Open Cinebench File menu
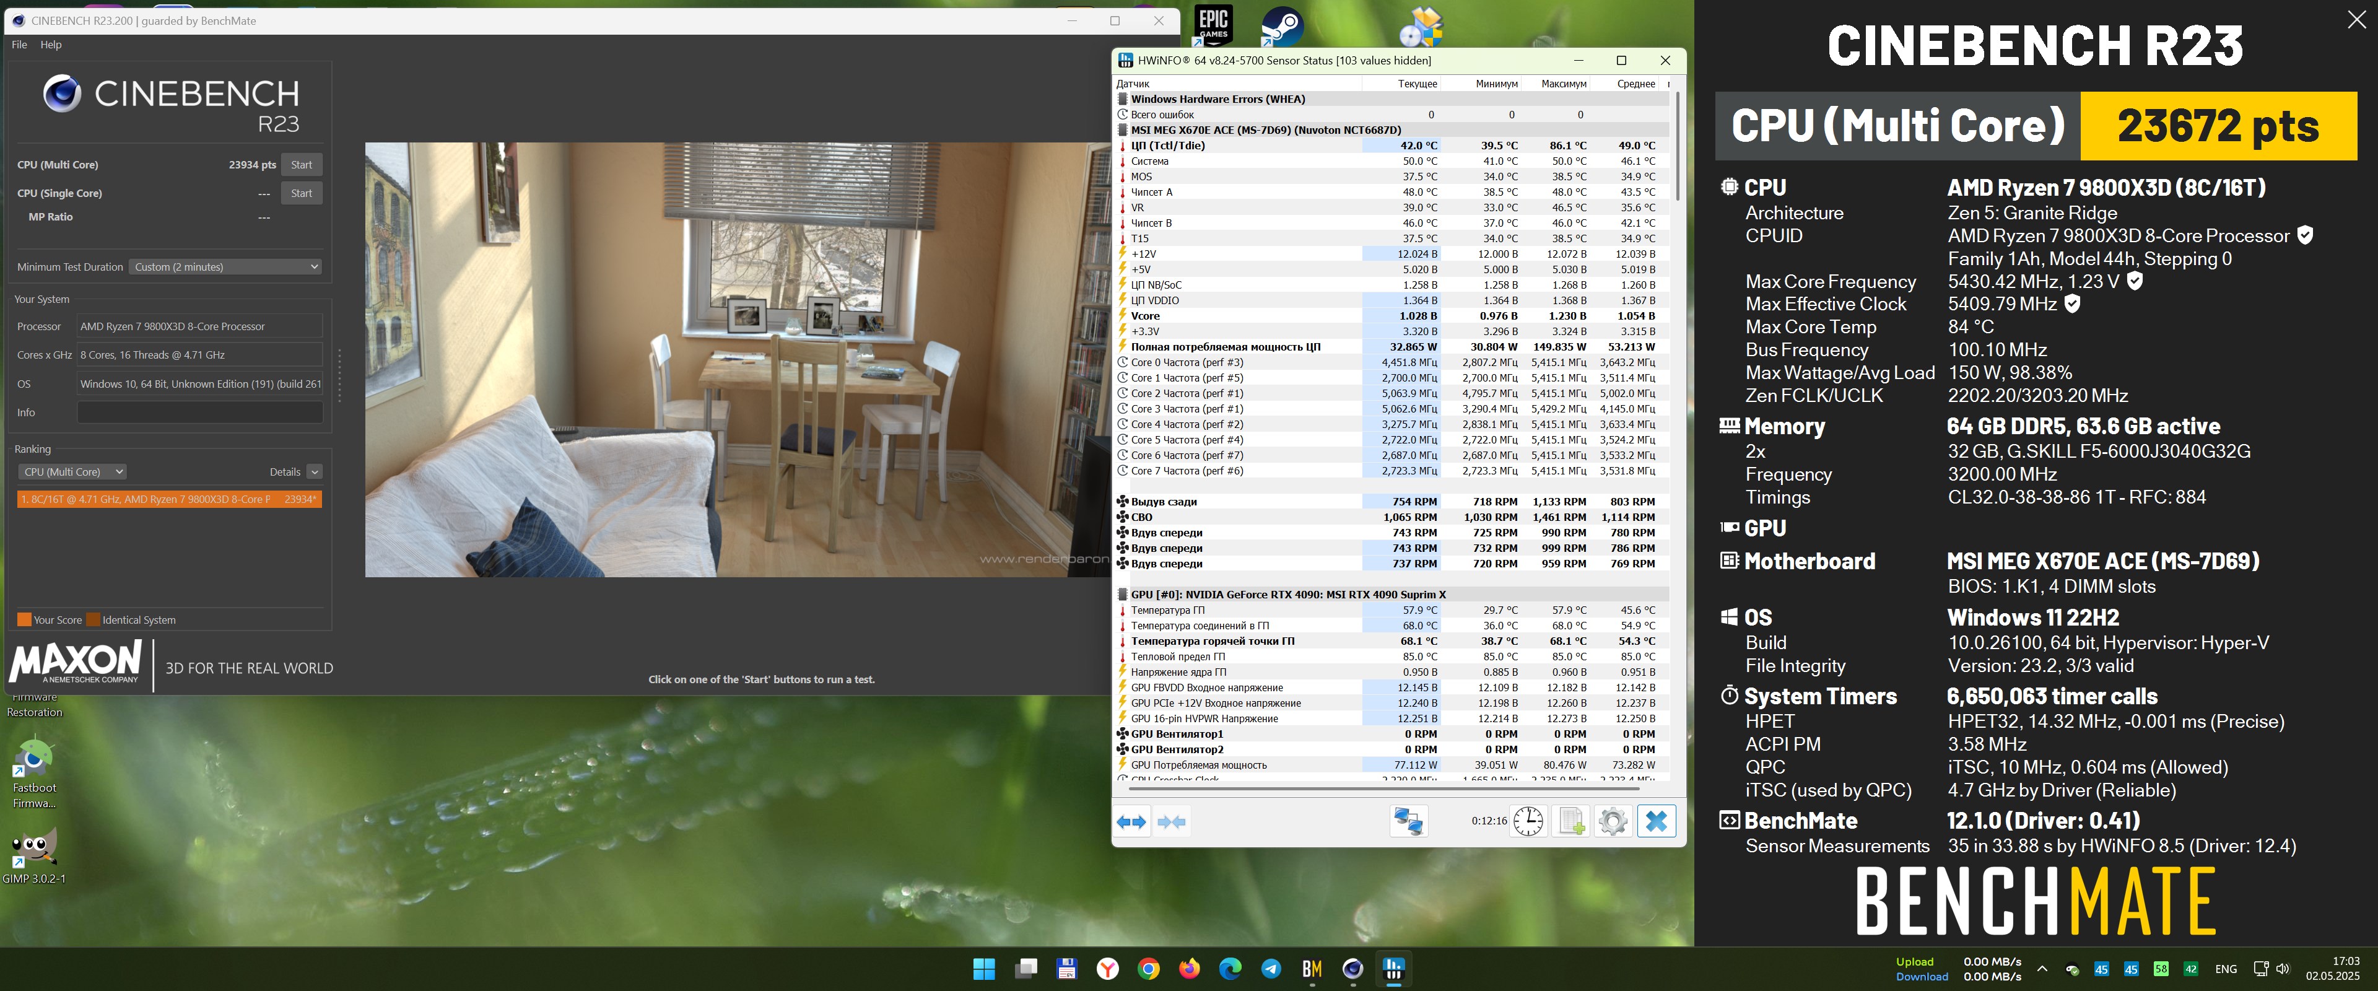Viewport: 2378px width, 991px height. tap(19, 45)
